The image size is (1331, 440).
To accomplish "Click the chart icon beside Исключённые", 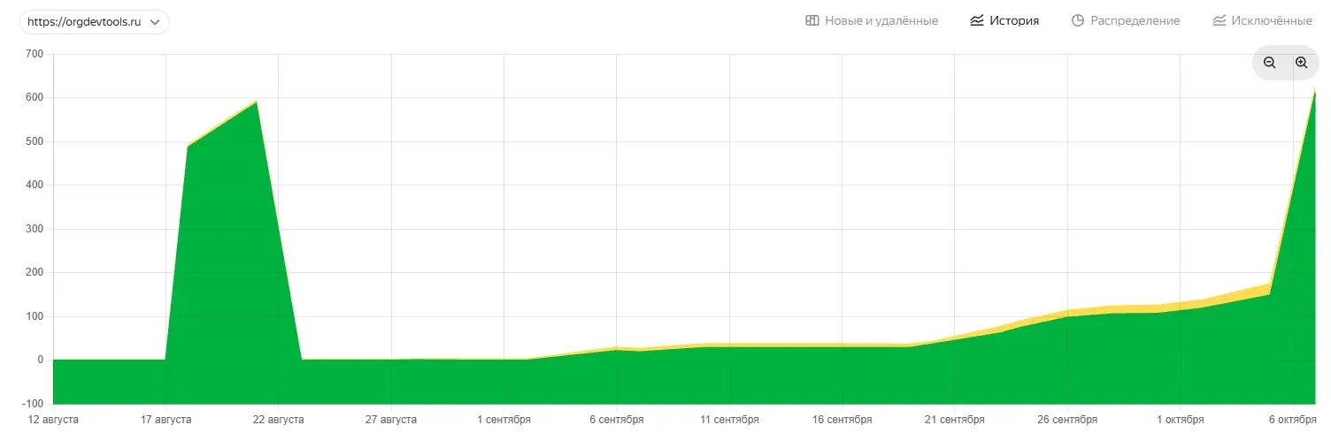I will [1219, 20].
